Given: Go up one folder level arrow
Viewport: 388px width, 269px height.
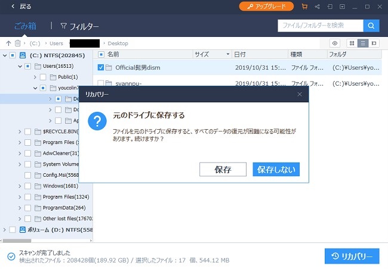Looking at the screenshot, I should click(x=8, y=43).
